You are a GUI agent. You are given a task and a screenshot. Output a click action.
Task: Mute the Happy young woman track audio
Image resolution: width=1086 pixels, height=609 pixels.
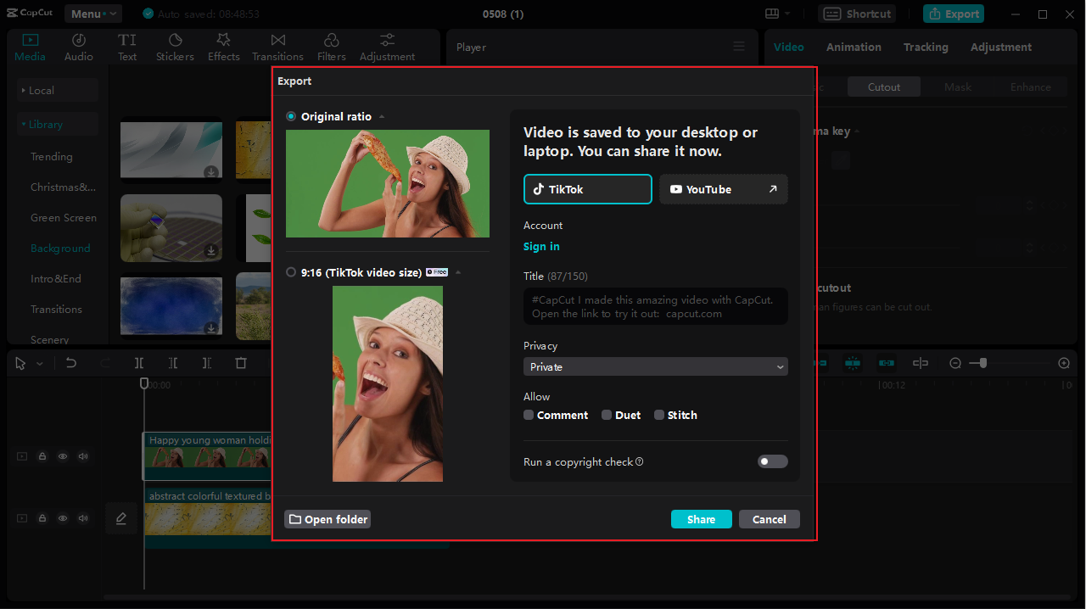pyautogui.click(x=83, y=456)
